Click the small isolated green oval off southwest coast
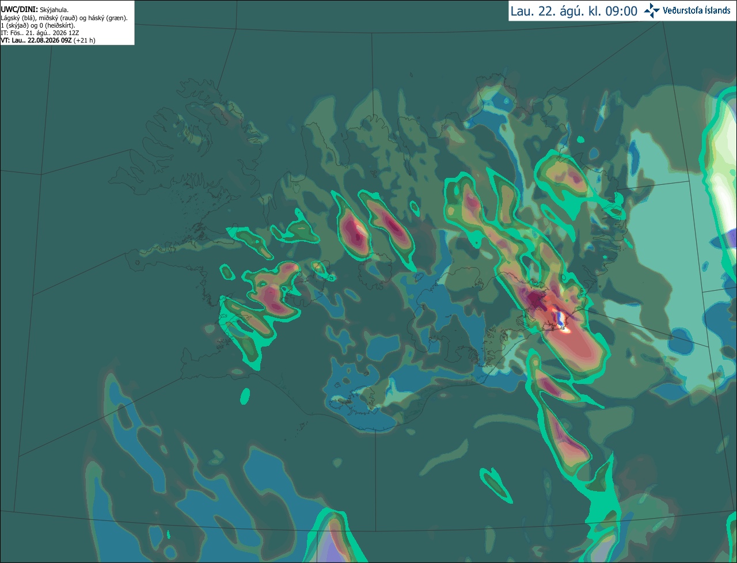737x563 pixels. tap(245, 395)
